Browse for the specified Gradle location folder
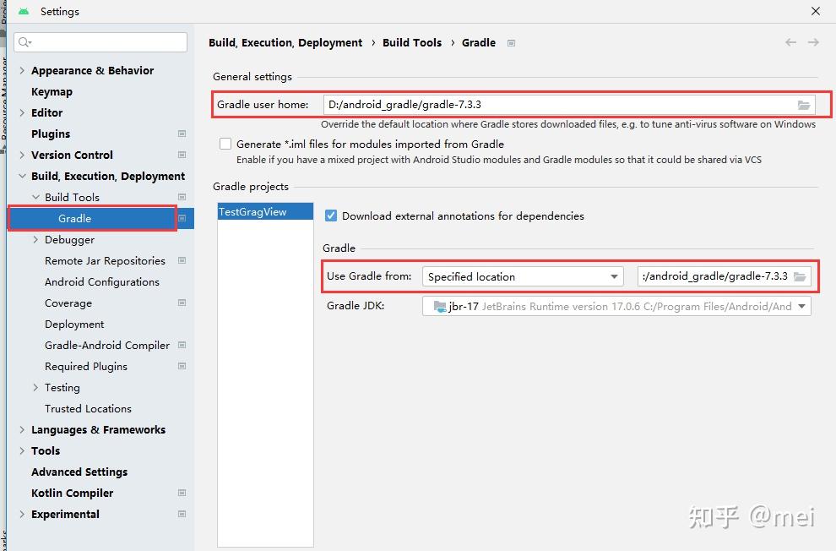The height and width of the screenshot is (551, 836). tap(801, 276)
